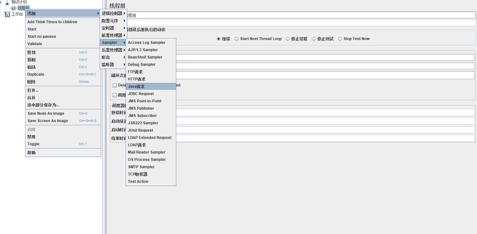Expand the 逻辑控制器 submenu
Image resolution: width=477 pixels, height=234 pixels.
click(112, 13)
